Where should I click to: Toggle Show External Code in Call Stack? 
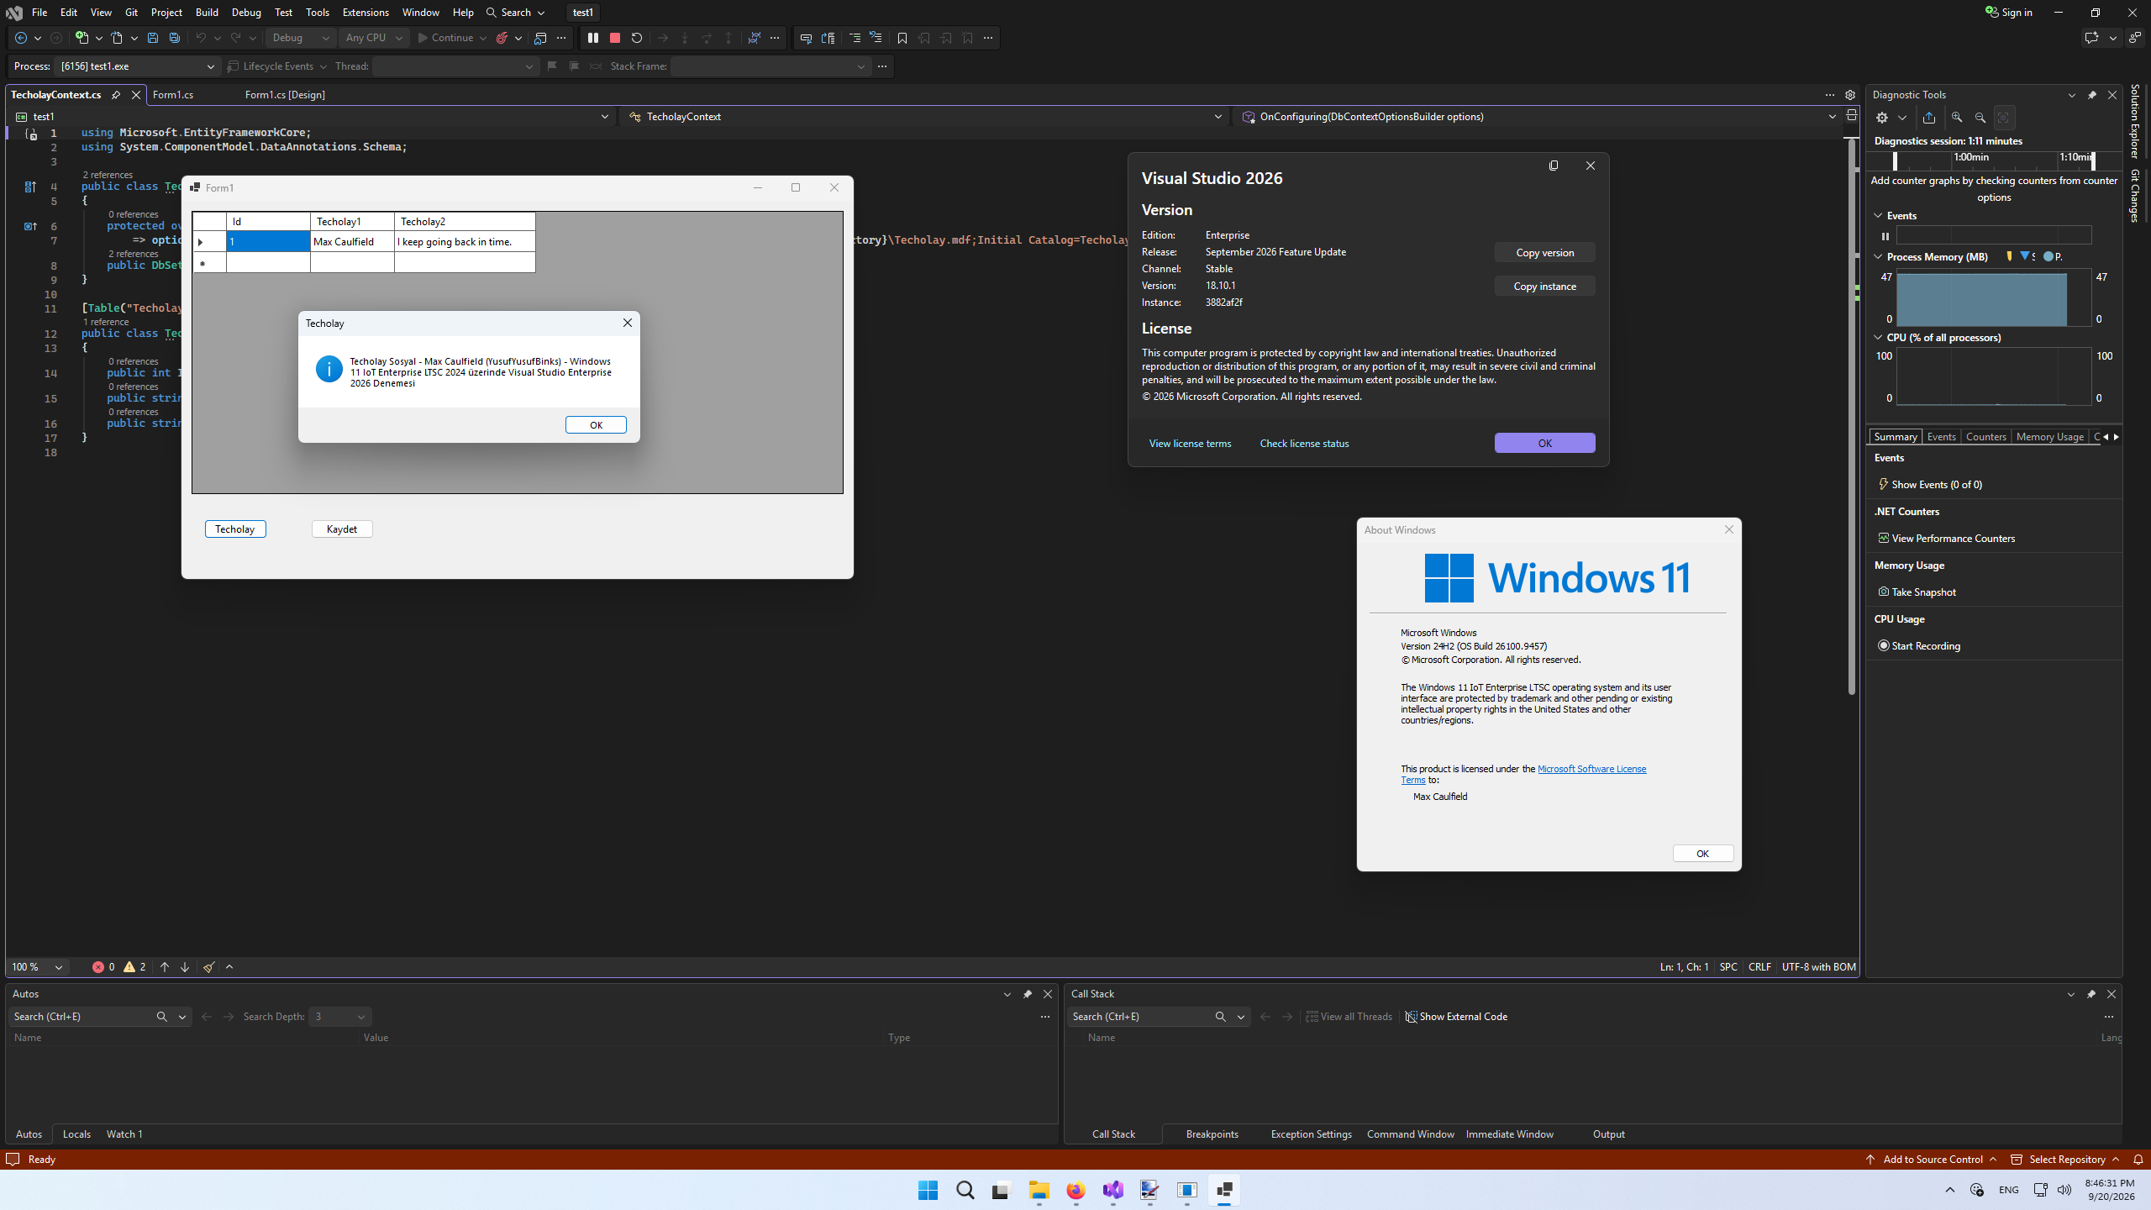click(x=1457, y=1017)
